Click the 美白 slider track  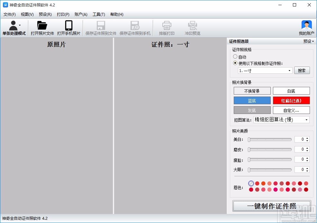tap(270, 140)
